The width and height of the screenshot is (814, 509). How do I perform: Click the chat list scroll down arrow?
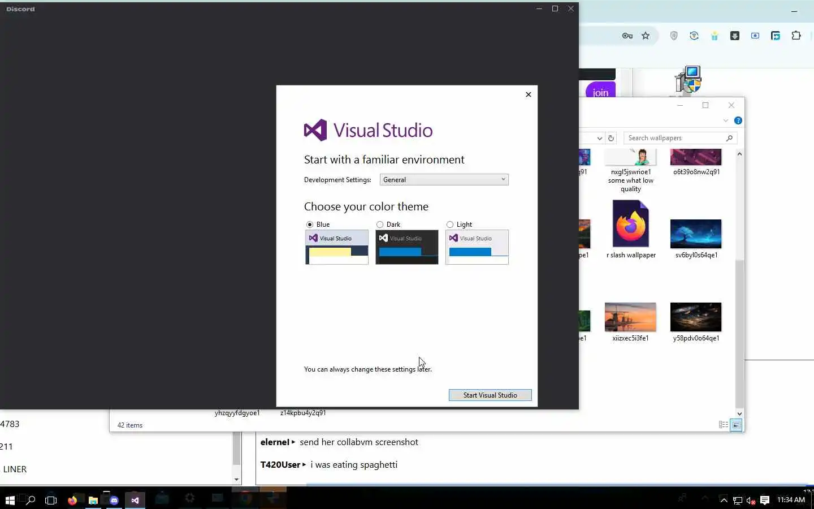coord(236,480)
